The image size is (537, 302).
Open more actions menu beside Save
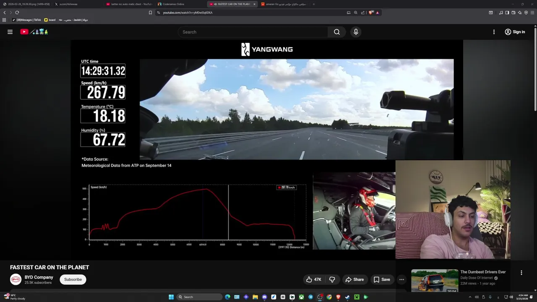coord(401,279)
